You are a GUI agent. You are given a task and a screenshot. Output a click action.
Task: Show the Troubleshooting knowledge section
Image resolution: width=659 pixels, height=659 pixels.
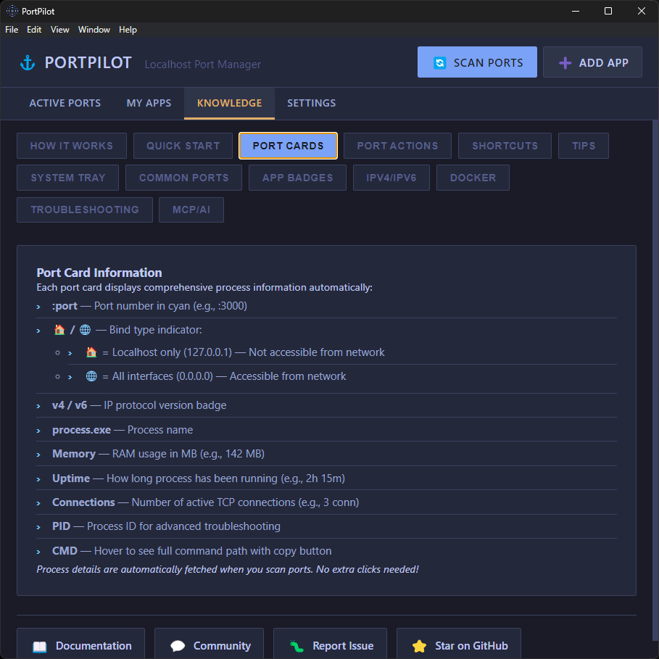[x=85, y=210]
